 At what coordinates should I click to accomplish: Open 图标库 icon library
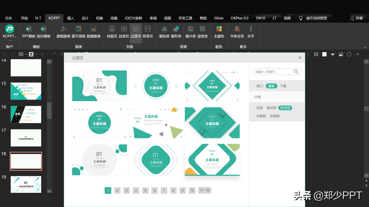164,32
